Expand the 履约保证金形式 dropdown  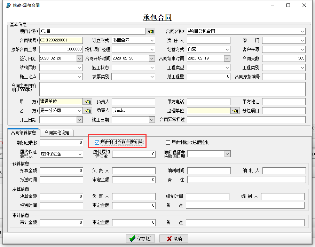pos(80,154)
